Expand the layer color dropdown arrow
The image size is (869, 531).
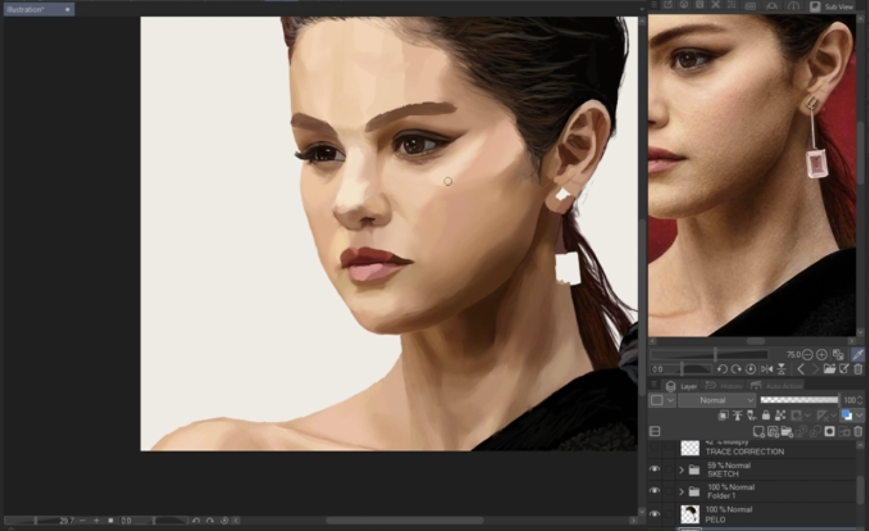[859, 415]
